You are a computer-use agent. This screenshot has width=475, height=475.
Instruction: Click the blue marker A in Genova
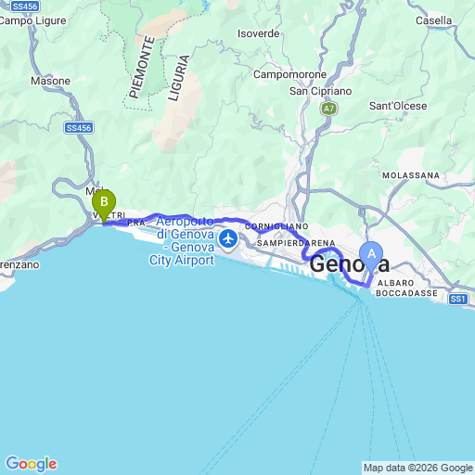tap(371, 256)
